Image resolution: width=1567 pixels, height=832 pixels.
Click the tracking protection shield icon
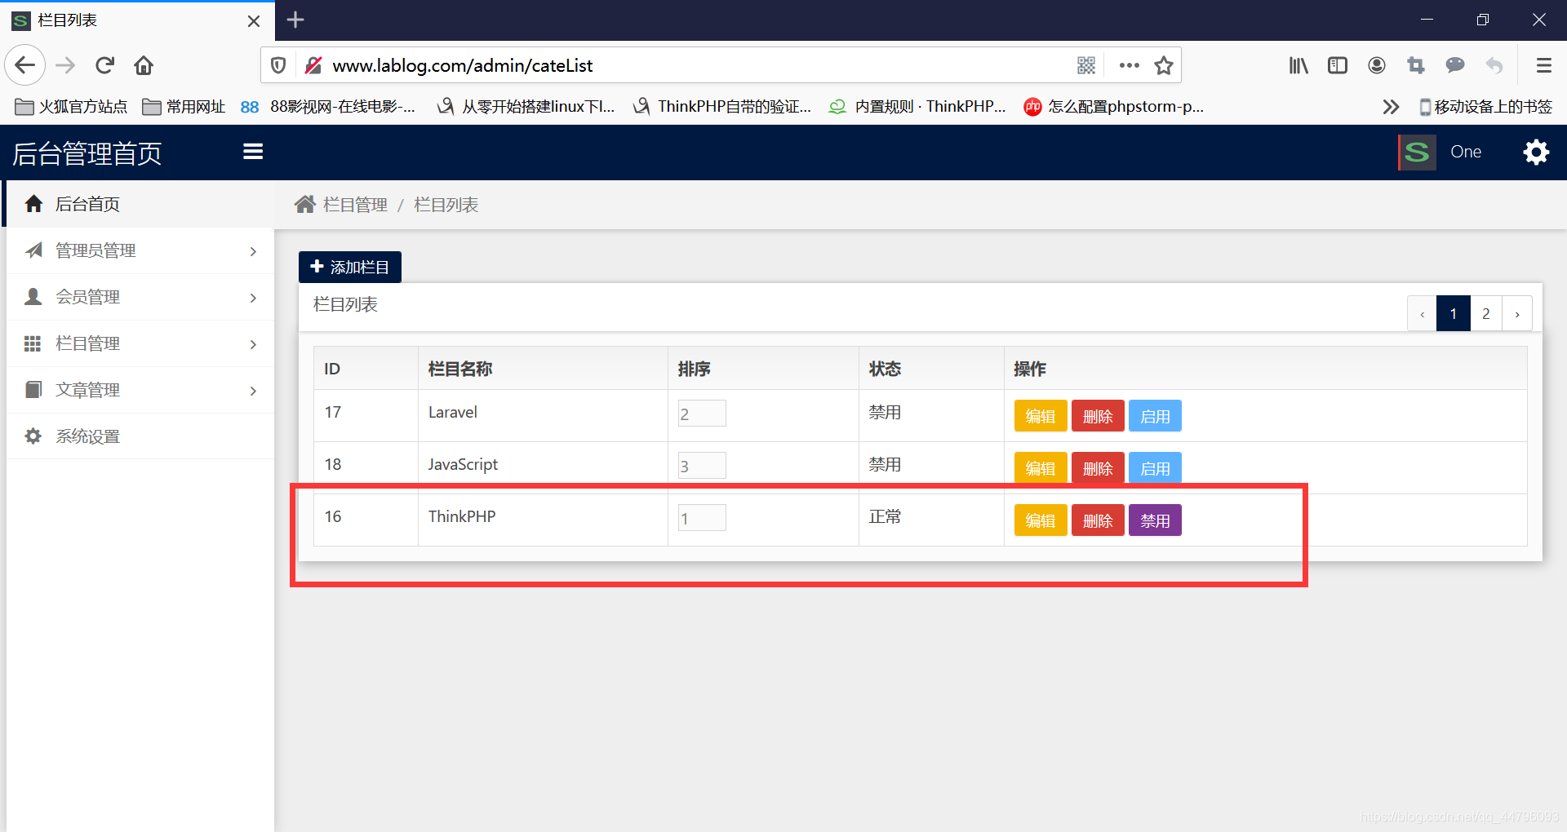(278, 65)
